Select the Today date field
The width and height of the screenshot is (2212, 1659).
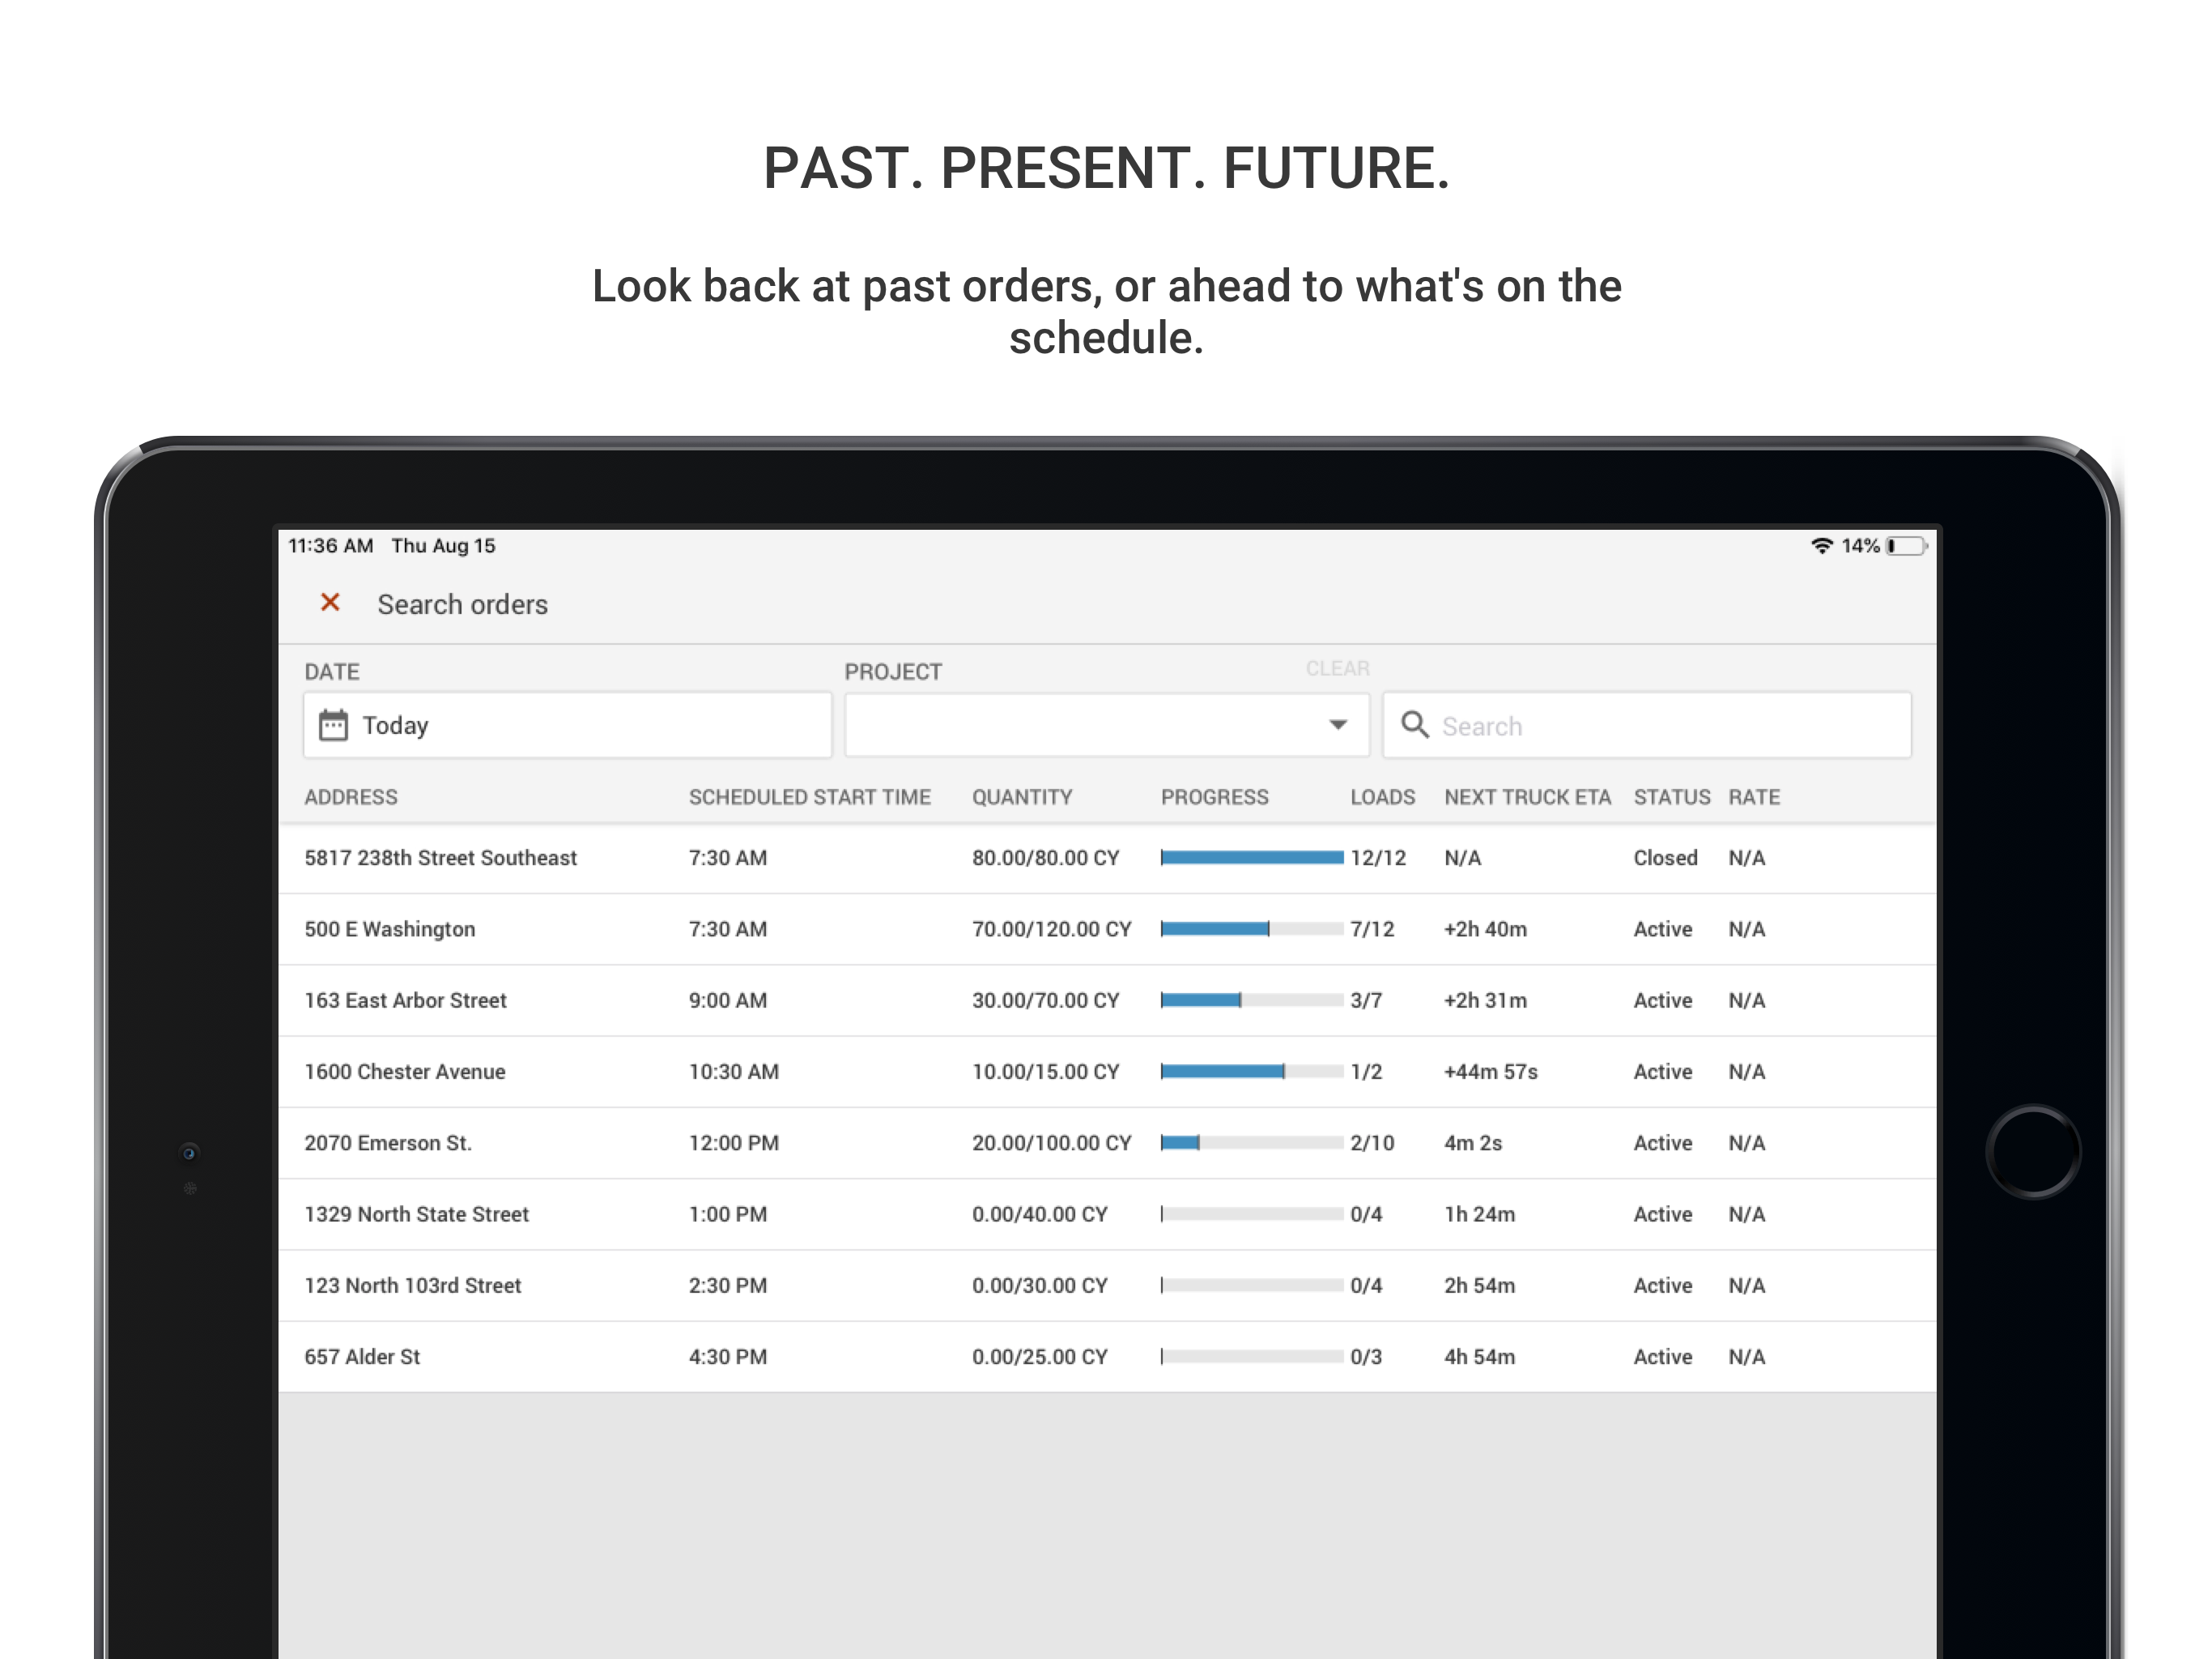pyautogui.click(x=567, y=724)
